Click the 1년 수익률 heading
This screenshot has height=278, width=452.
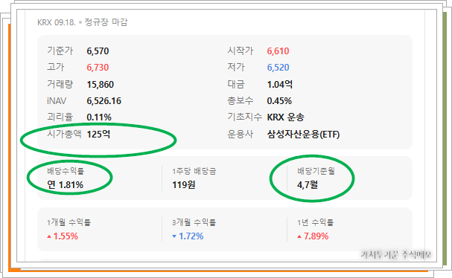316,222
